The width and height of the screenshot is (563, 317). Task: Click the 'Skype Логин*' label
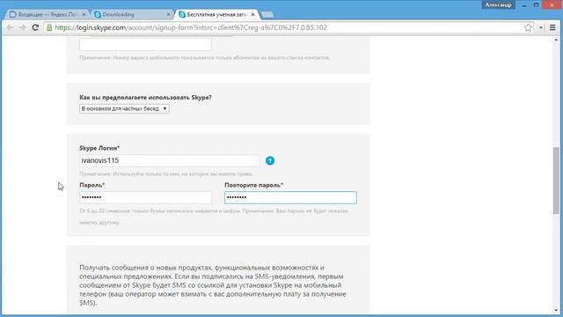click(99, 148)
